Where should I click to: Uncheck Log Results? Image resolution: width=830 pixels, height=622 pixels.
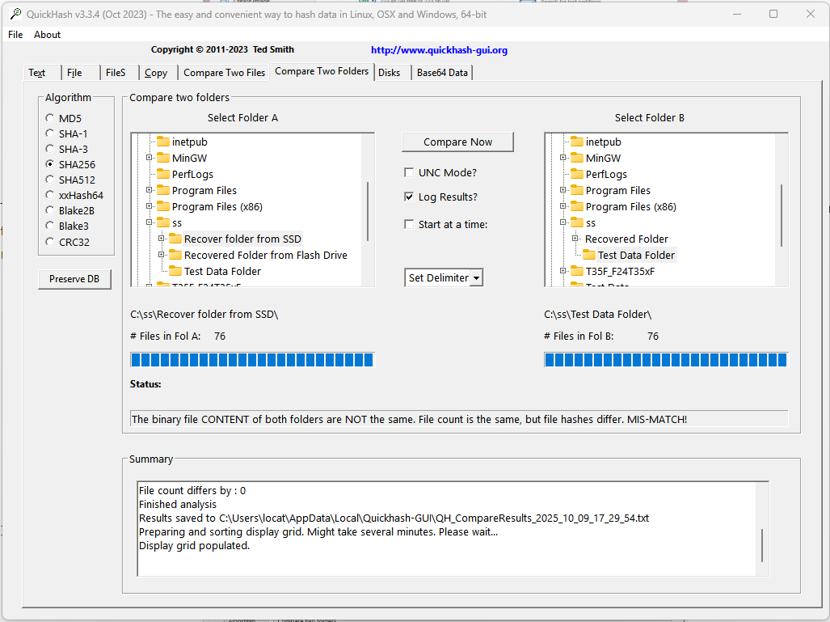(x=409, y=196)
